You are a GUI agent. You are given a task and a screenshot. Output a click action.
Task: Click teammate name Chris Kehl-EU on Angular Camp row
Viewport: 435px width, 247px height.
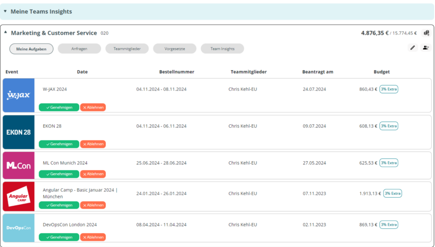click(243, 193)
